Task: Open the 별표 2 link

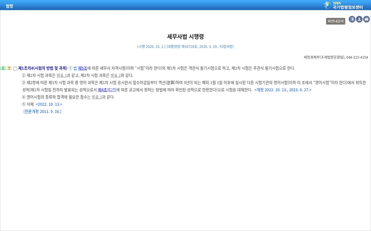Action: click(x=116, y=75)
